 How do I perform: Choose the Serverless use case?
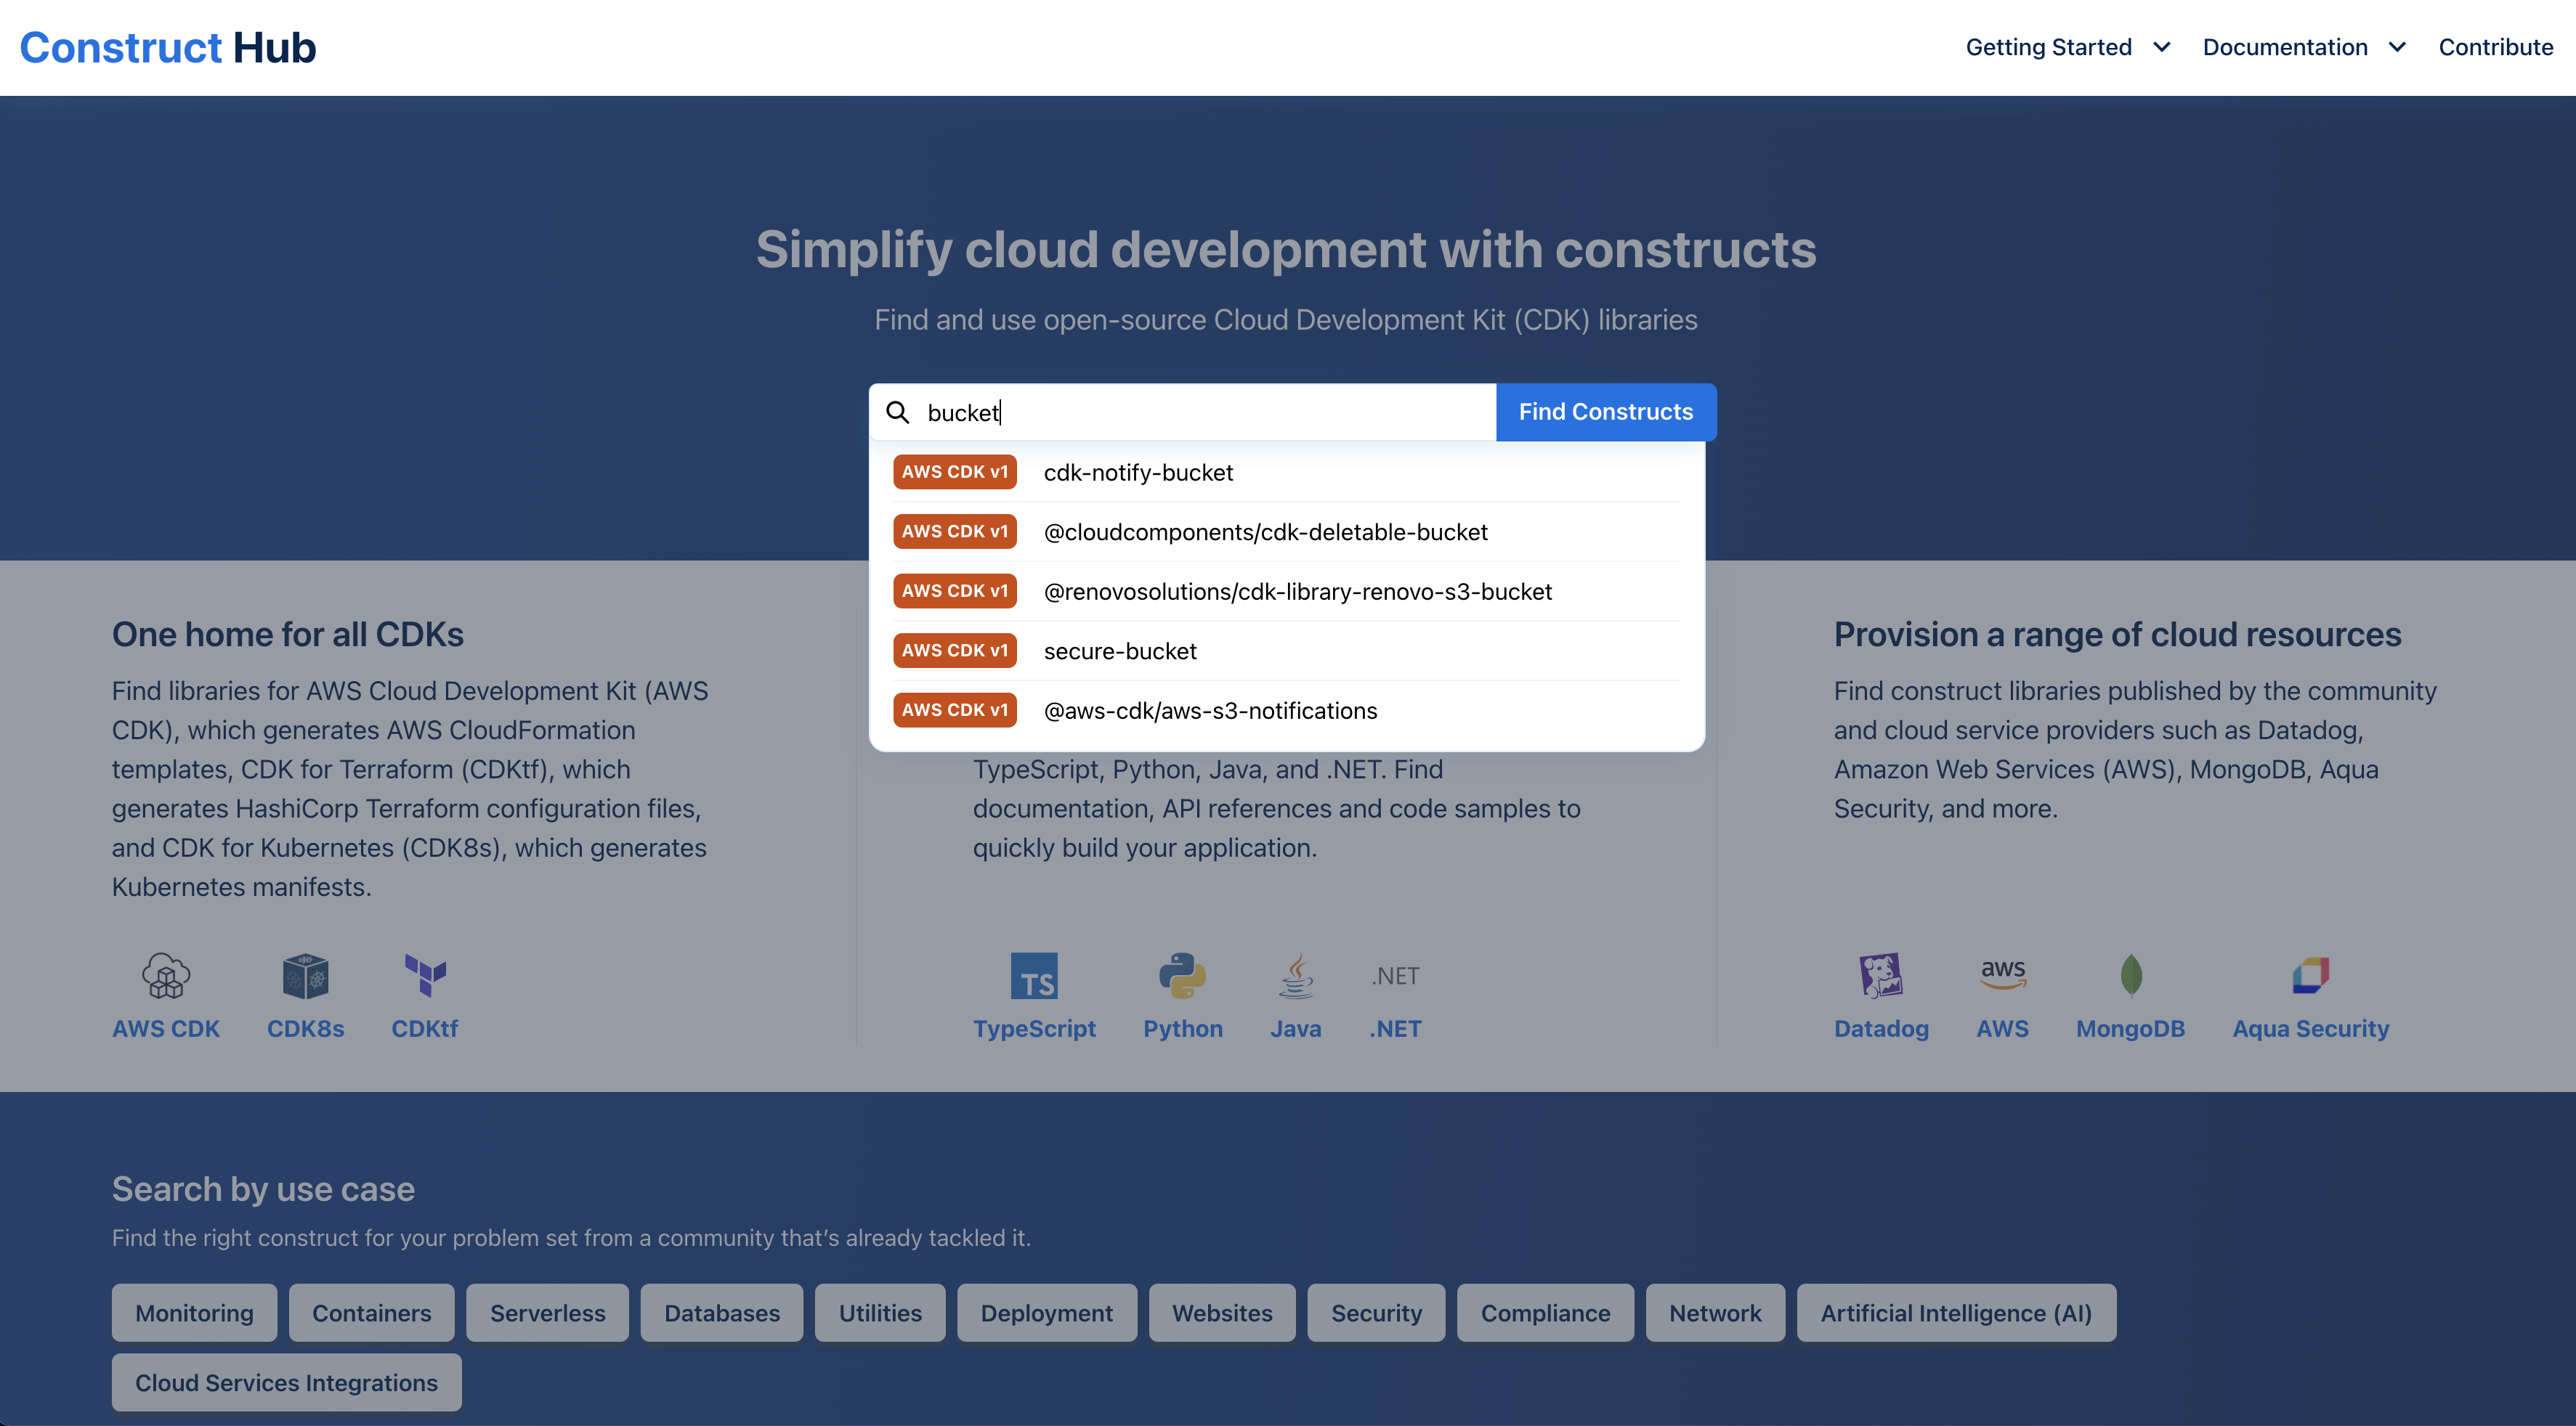[547, 1312]
